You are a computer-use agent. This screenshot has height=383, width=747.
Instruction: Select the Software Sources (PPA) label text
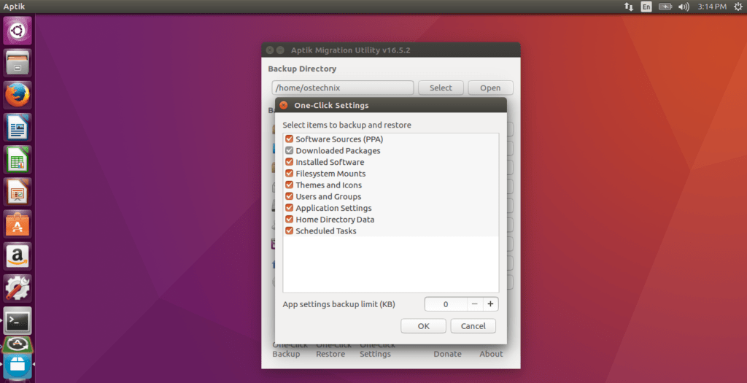point(339,139)
